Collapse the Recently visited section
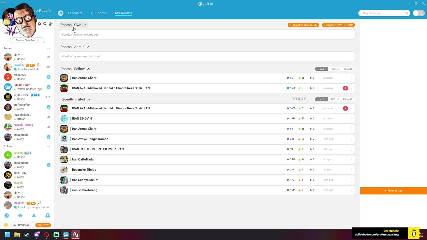The height and width of the screenshot is (240, 427). coord(89,99)
